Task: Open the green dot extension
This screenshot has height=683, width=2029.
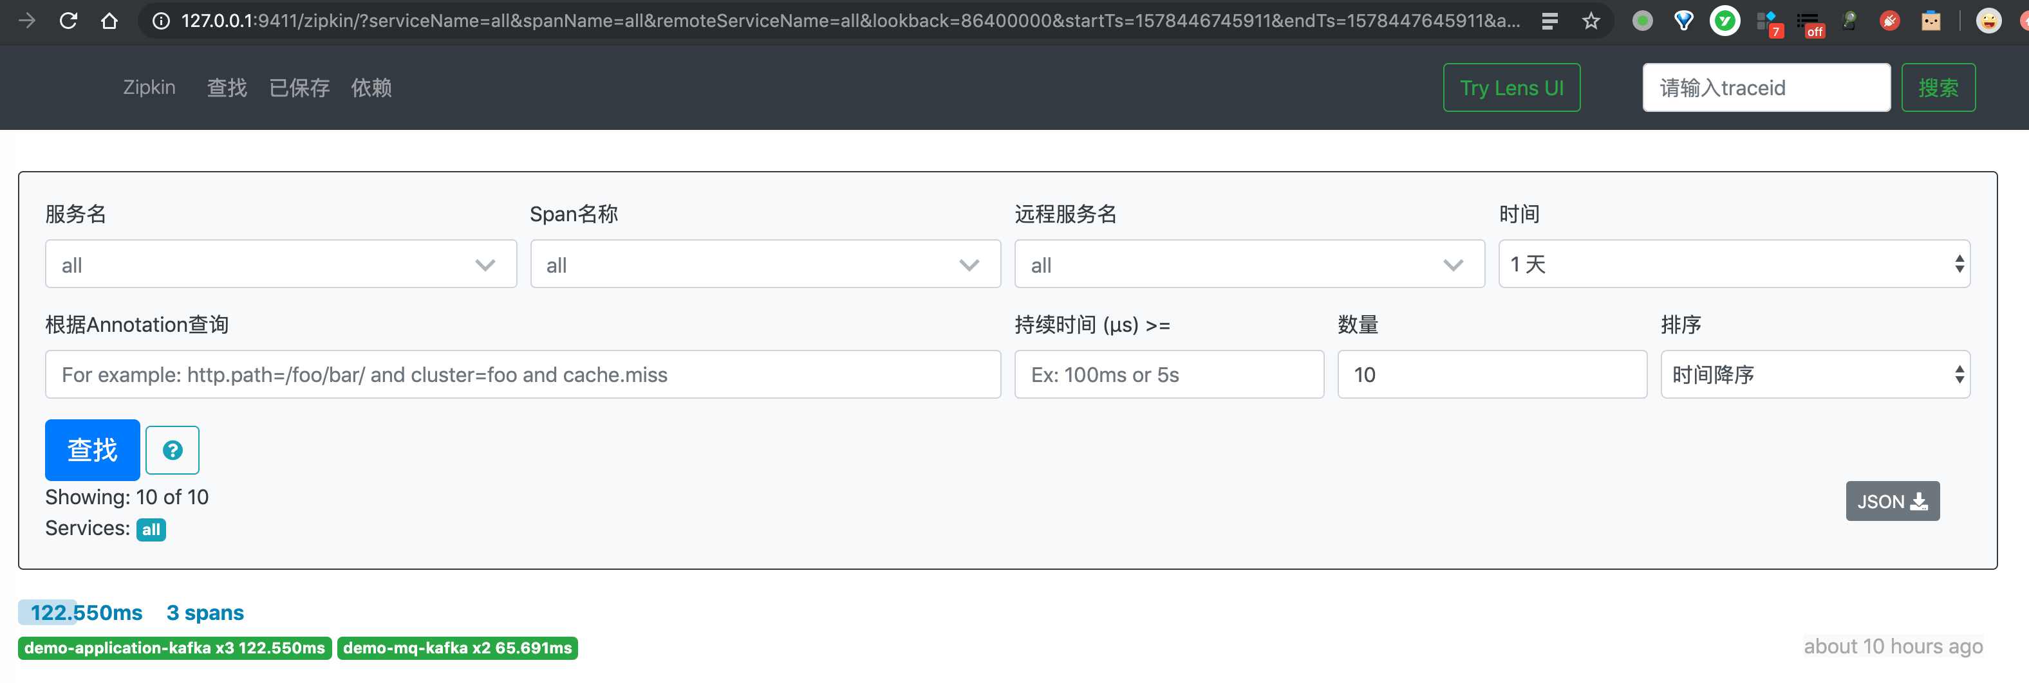Action: point(1642,21)
